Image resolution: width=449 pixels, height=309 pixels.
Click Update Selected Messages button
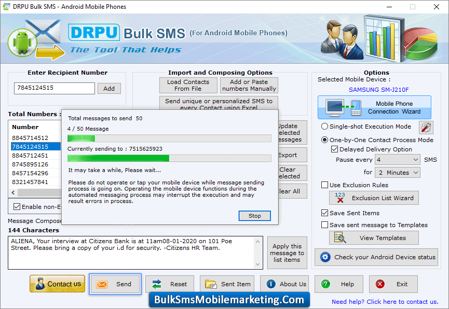292,133
